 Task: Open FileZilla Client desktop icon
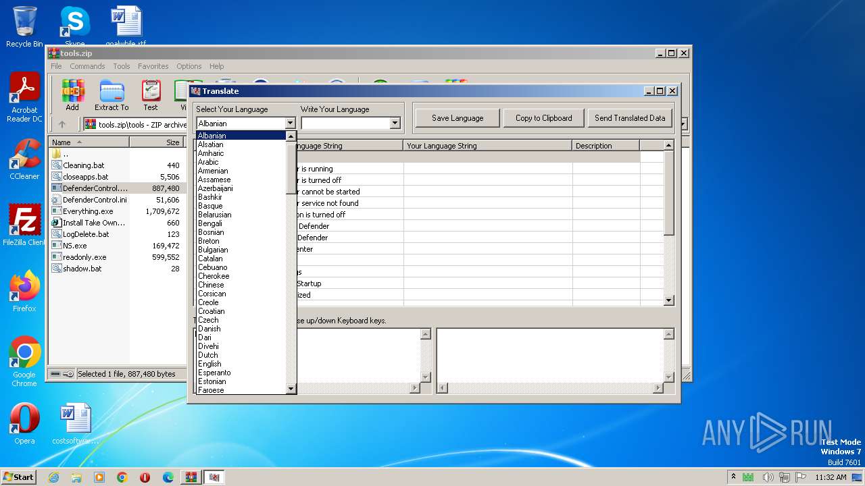point(24,225)
